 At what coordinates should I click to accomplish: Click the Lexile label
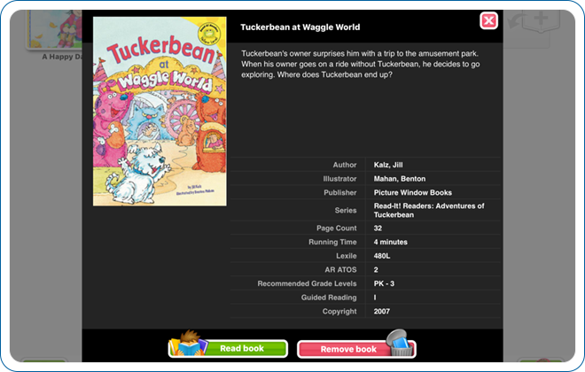pyautogui.click(x=347, y=256)
